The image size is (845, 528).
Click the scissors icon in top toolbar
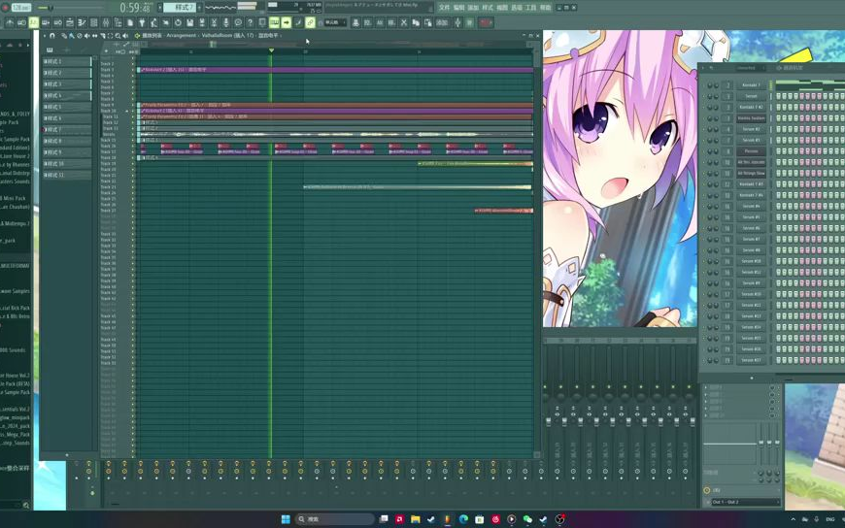tap(214, 22)
